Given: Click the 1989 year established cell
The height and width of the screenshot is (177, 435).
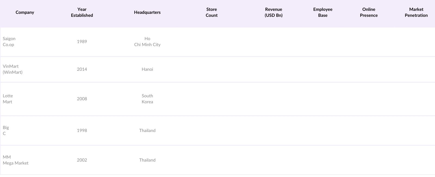Looking at the screenshot, I should click(82, 42).
